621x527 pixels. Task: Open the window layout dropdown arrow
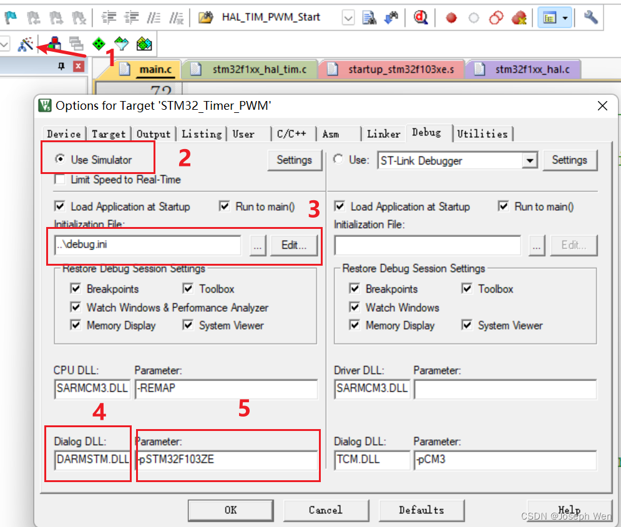point(564,17)
